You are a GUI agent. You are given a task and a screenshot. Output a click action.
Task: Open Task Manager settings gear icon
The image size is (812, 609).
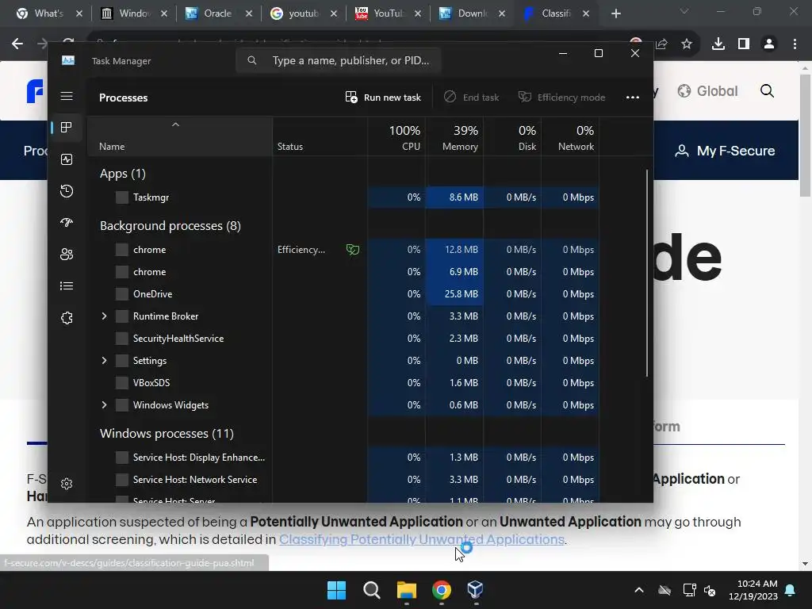[x=67, y=484]
